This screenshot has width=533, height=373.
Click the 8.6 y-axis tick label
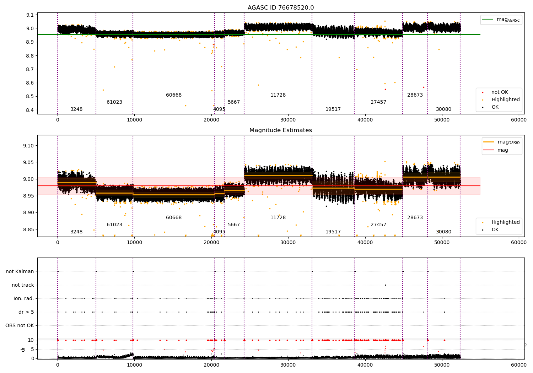[30, 83]
